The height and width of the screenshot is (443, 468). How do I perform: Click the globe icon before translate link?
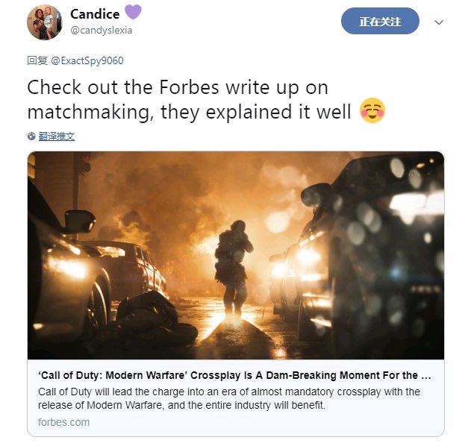pos(31,136)
